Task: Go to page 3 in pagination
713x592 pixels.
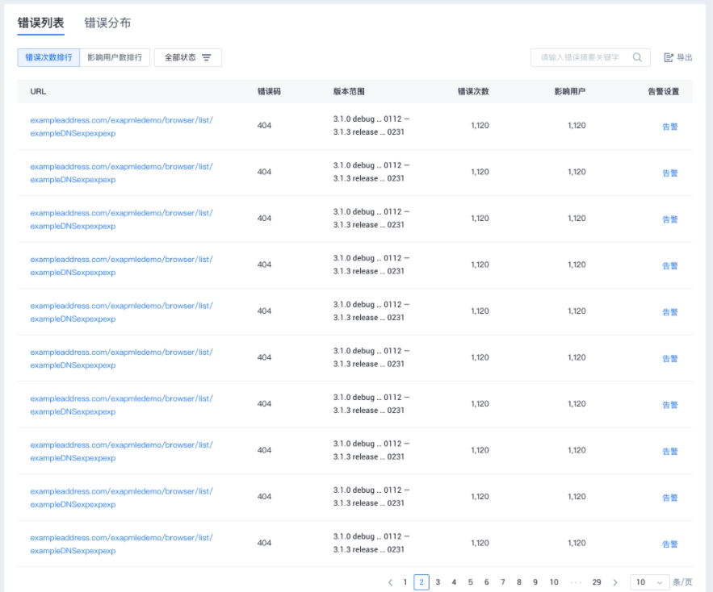Action: pyautogui.click(x=438, y=582)
